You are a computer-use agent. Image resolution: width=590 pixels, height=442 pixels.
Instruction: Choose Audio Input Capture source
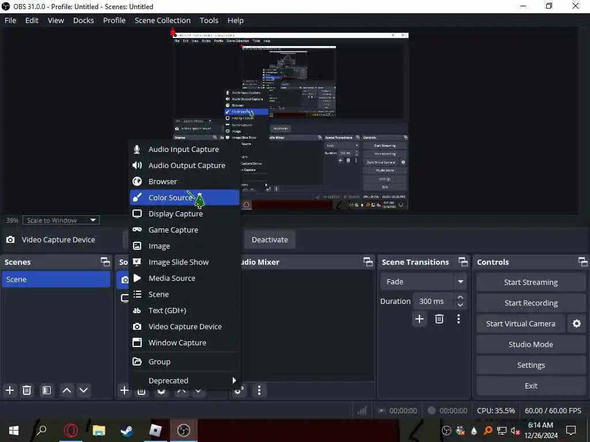coord(184,149)
